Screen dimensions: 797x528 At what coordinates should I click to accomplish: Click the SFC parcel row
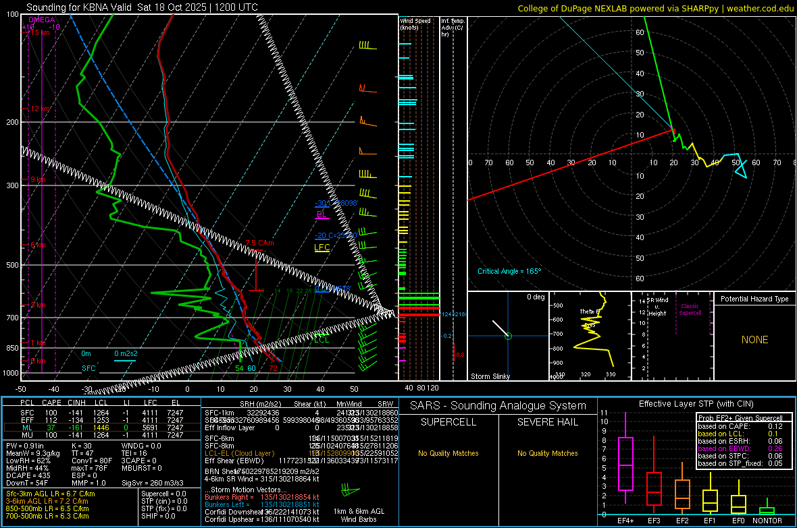[x=101, y=413]
